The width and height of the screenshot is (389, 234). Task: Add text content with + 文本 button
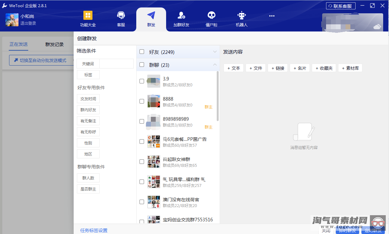click(234, 68)
